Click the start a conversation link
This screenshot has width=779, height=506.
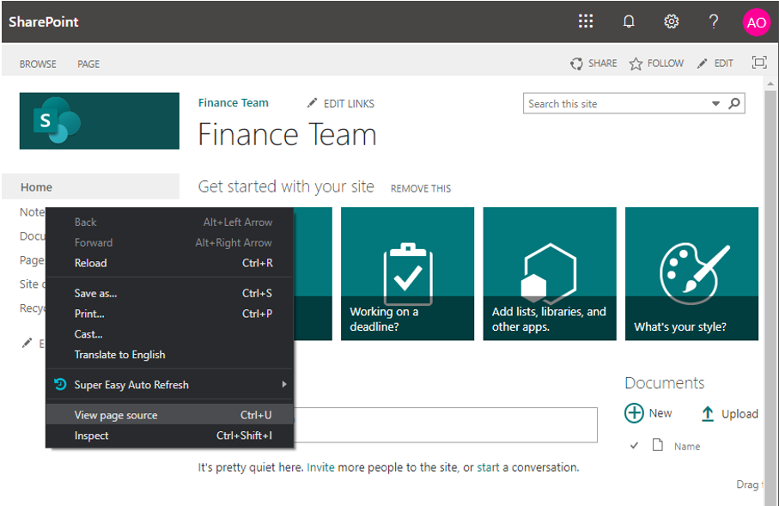pos(488,467)
